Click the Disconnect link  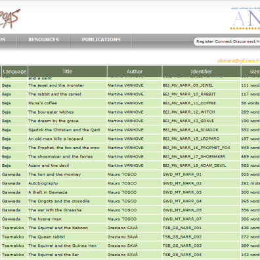pyautogui.click(x=244, y=41)
